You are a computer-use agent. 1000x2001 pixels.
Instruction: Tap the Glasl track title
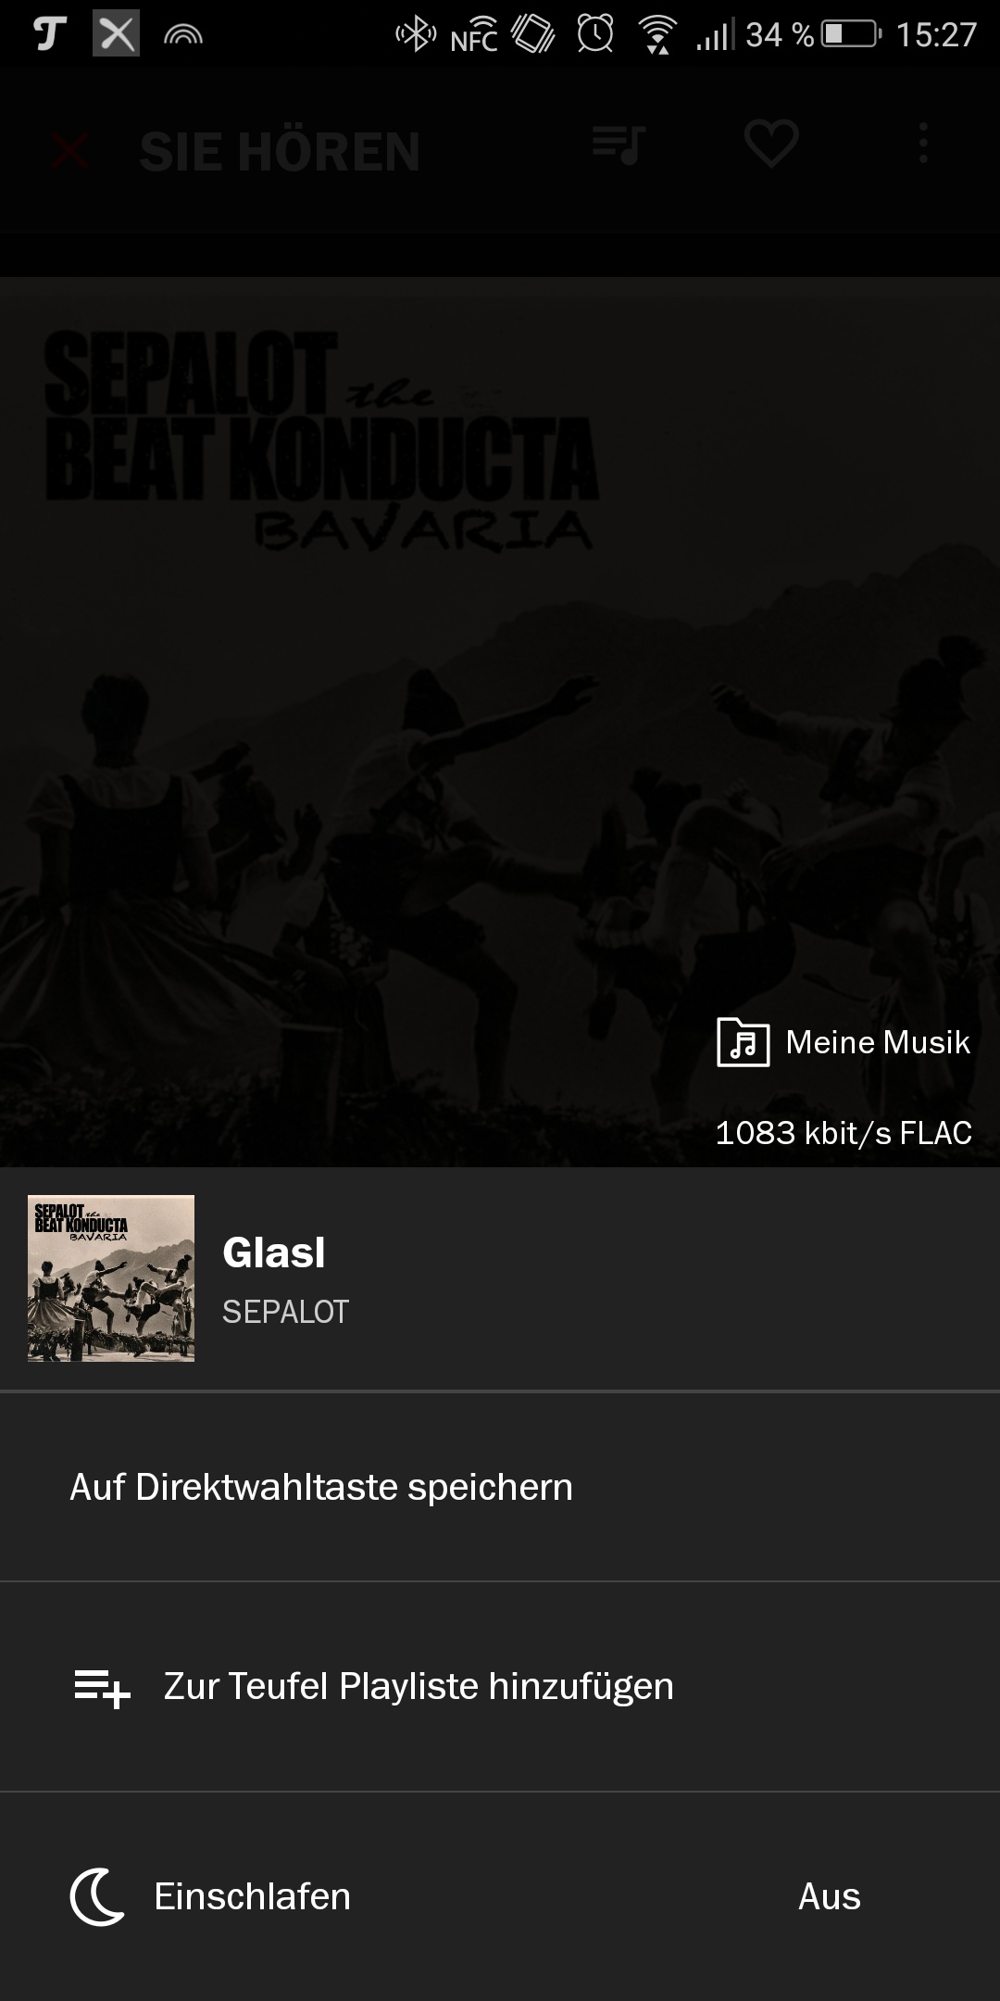point(273,1252)
